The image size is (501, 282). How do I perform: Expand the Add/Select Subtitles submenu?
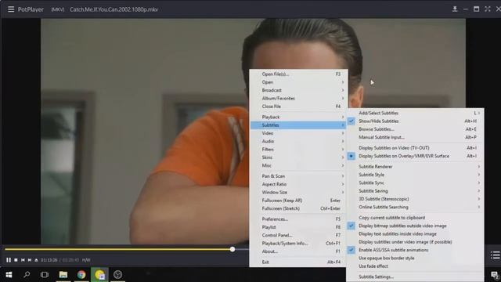415,113
